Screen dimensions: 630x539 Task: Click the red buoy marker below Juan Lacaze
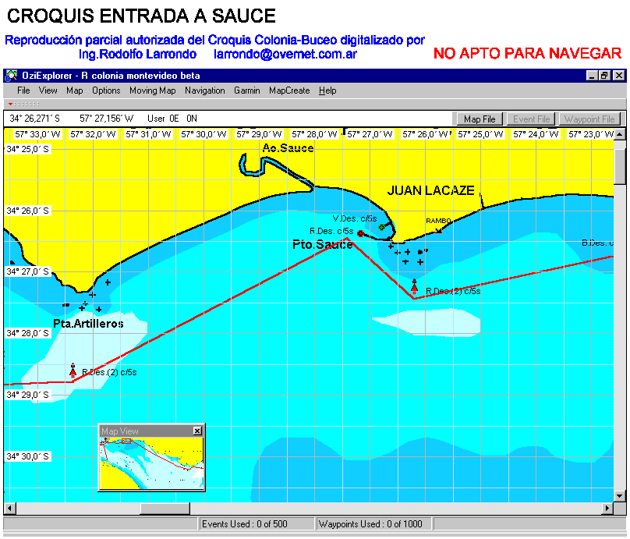tap(414, 287)
